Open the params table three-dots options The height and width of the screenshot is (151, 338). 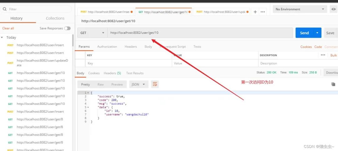click(323, 55)
